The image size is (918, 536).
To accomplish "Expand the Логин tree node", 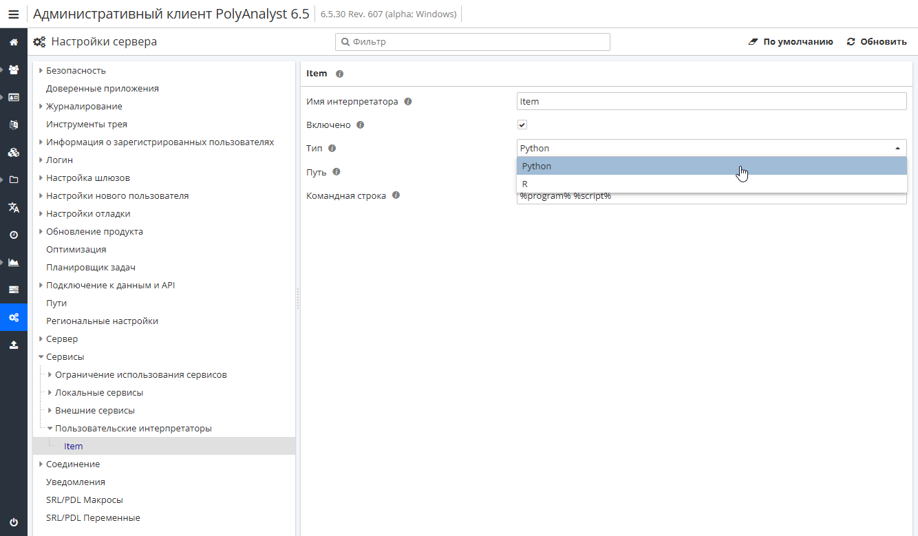I will click(x=41, y=160).
